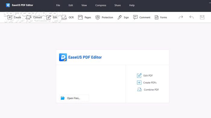Open the Edit menu in menu bar
Image resolution: width=211 pixels, height=118 pixels.
click(71, 5)
